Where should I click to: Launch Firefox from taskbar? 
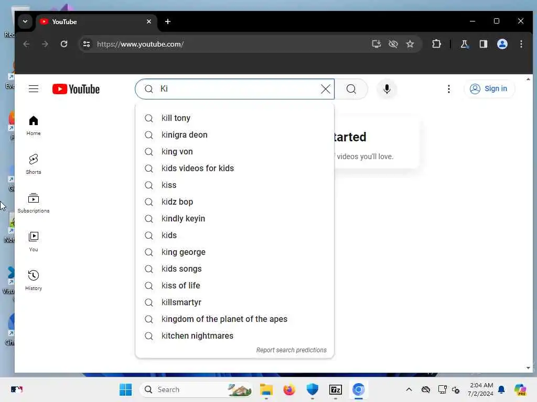(x=289, y=389)
